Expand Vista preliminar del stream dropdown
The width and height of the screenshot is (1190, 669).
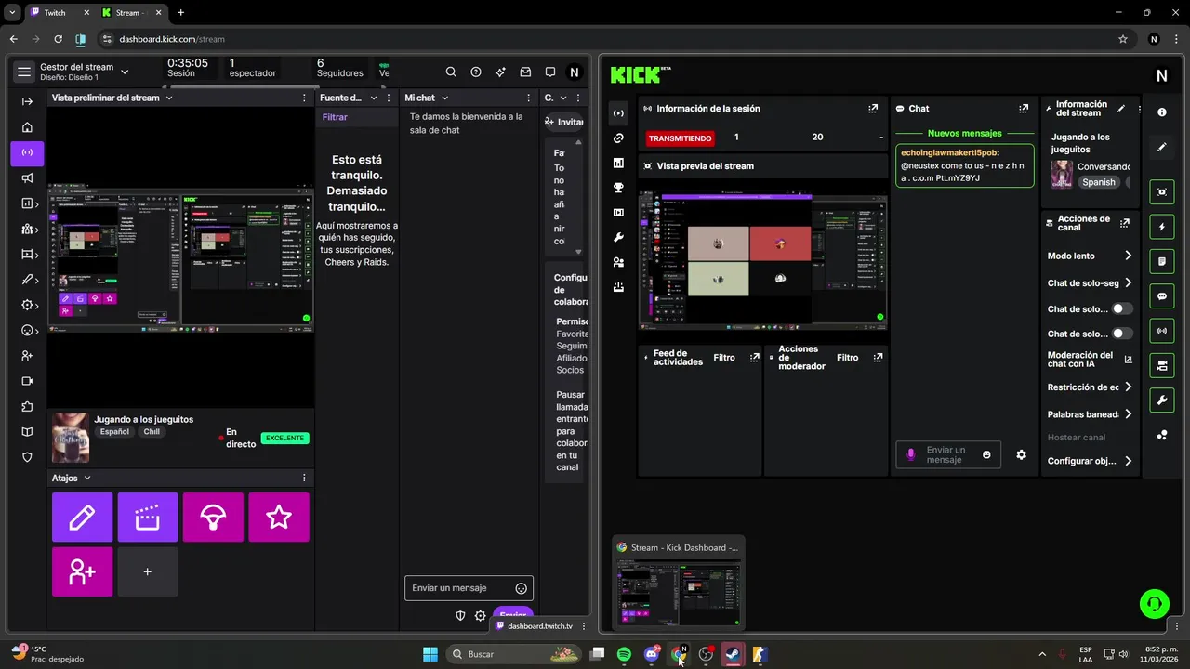click(x=169, y=98)
